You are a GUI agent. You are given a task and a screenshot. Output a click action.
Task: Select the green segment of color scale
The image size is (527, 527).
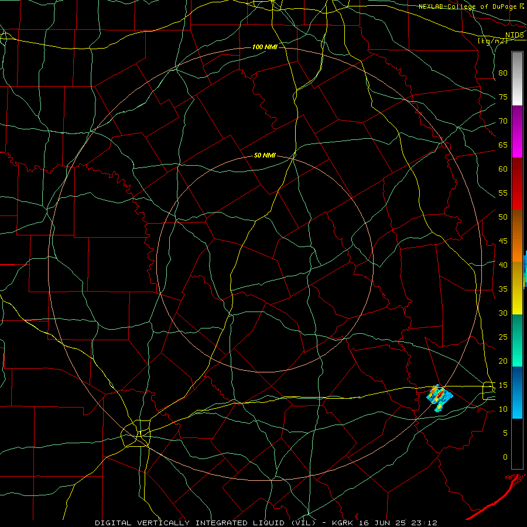(x=517, y=340)
